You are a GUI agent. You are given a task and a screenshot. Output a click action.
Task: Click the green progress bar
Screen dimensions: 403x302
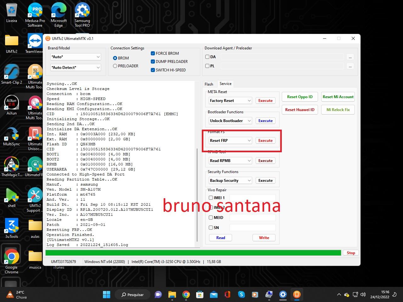(193, 253)
